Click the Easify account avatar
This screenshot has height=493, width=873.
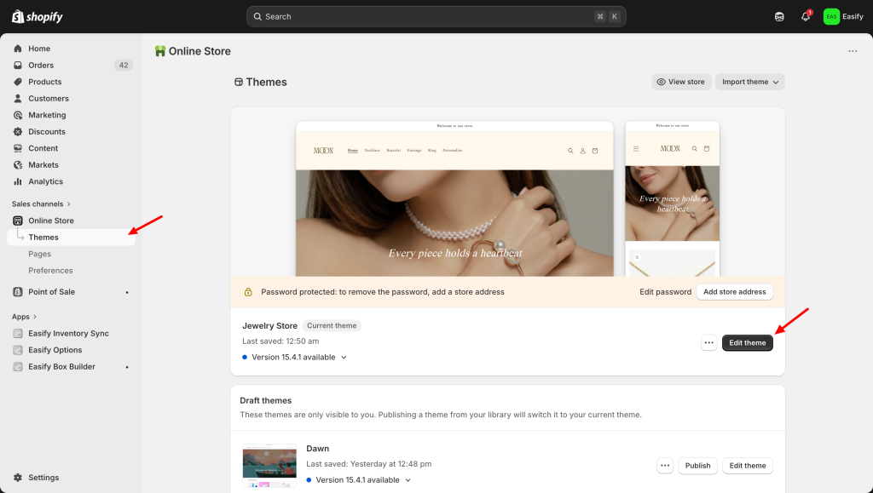(x=830, y=17)
